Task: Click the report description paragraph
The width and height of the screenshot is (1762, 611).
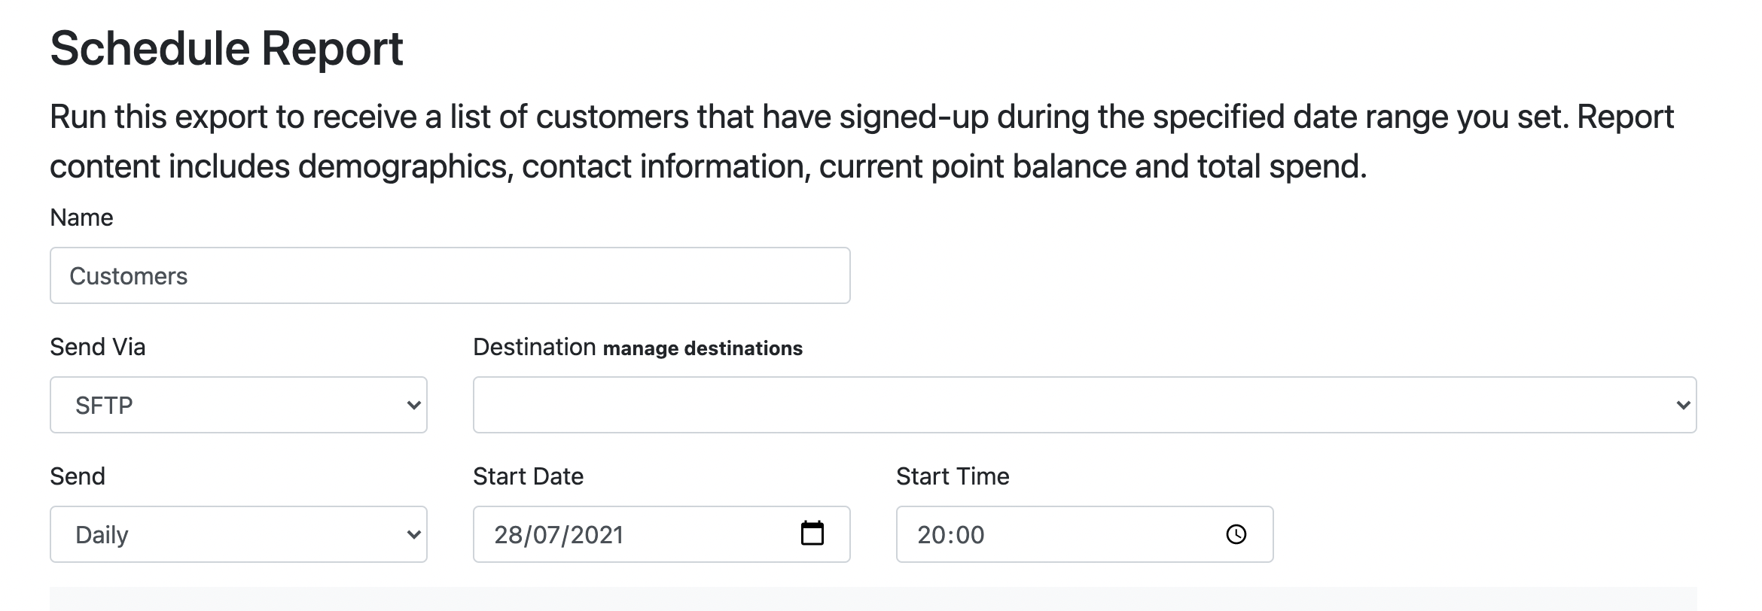Action: [x=862, y=141]
